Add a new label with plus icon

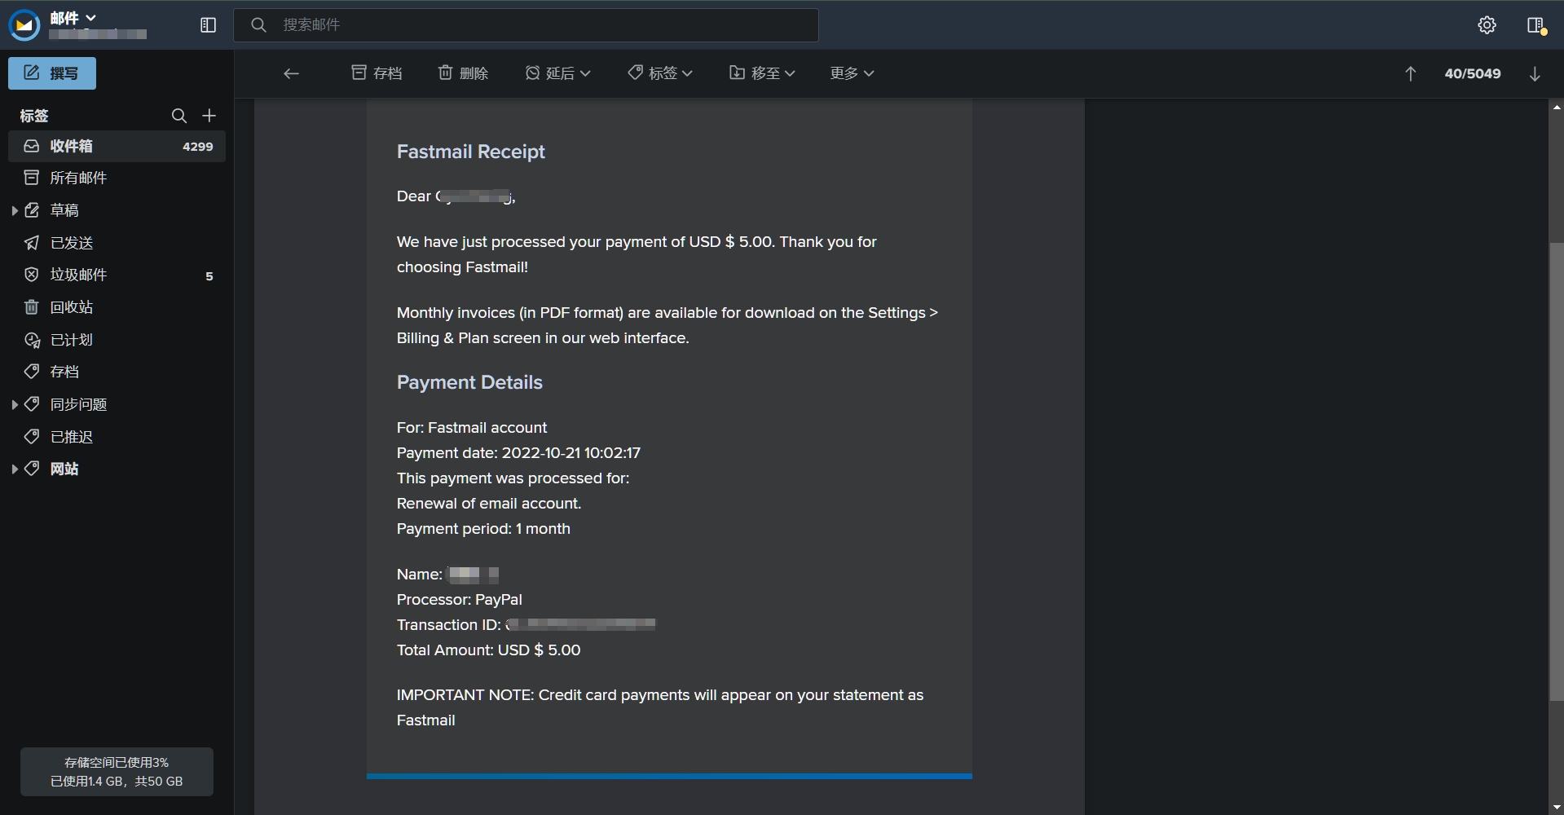point(209,116)
